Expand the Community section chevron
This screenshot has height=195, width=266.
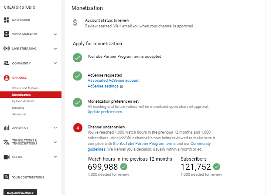point(55,63)
